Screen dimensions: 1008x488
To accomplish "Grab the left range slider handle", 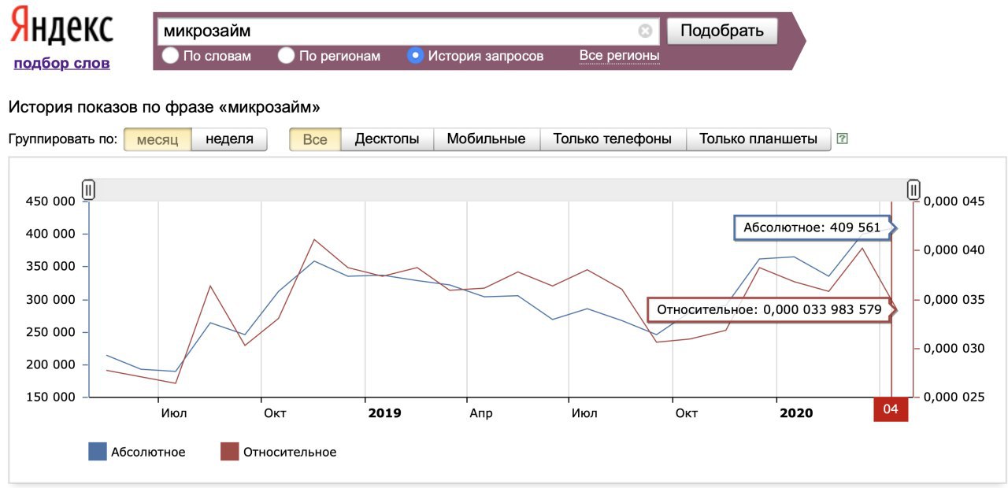I will [88, 190].
